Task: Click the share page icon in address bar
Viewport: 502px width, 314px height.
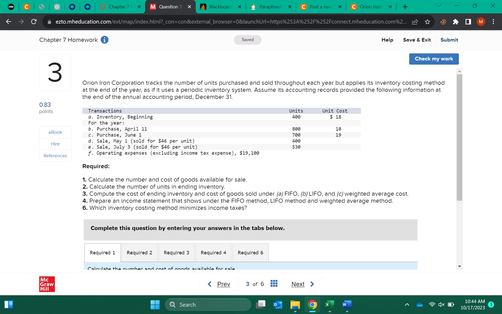Action: (415, 22)
